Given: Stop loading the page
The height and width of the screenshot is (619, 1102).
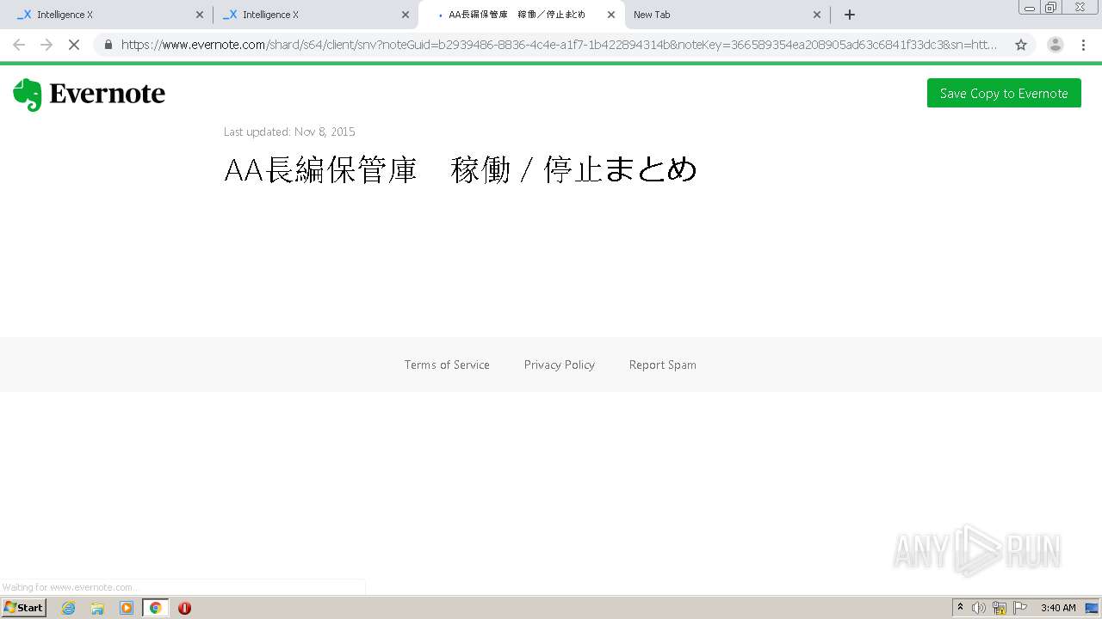Looking at the screenshot, I should click(74, 45).
